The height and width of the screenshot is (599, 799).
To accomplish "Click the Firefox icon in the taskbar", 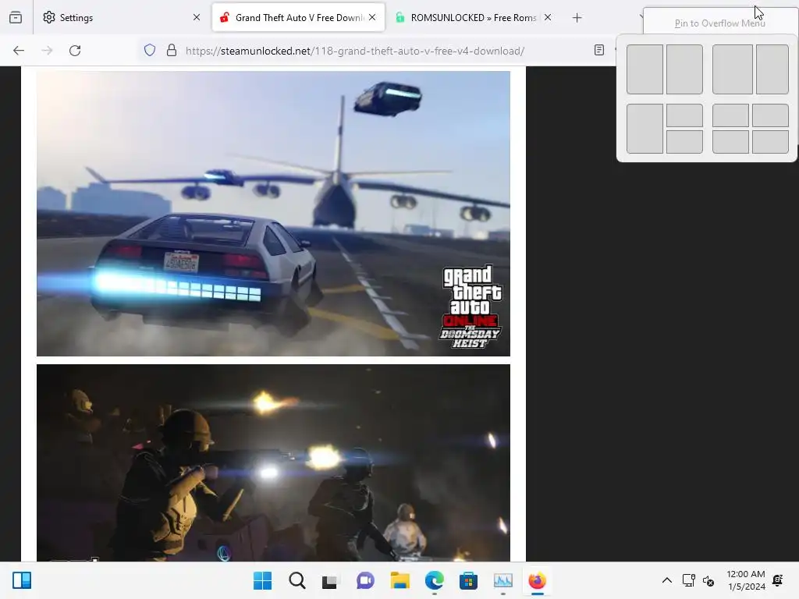I will click(x=537, y=580).
